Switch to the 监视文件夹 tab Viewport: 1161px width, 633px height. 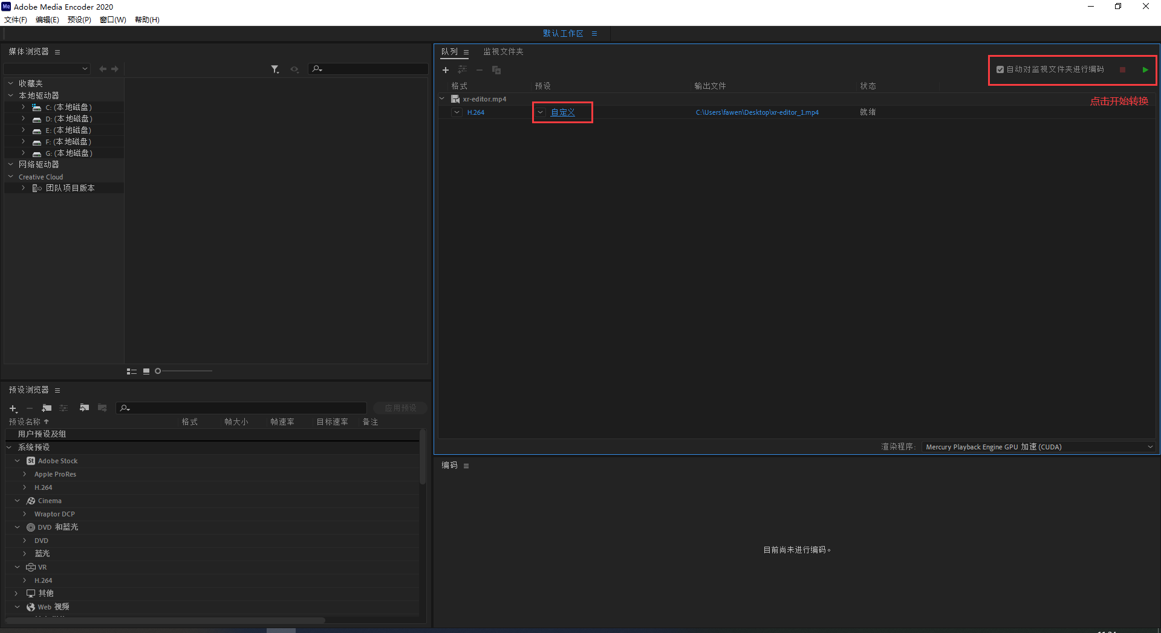tap(503, 52)
